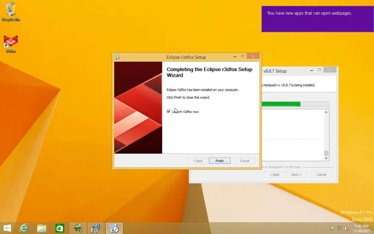Close the Eclipse r3dfox Setup window

tap(253, 56)
